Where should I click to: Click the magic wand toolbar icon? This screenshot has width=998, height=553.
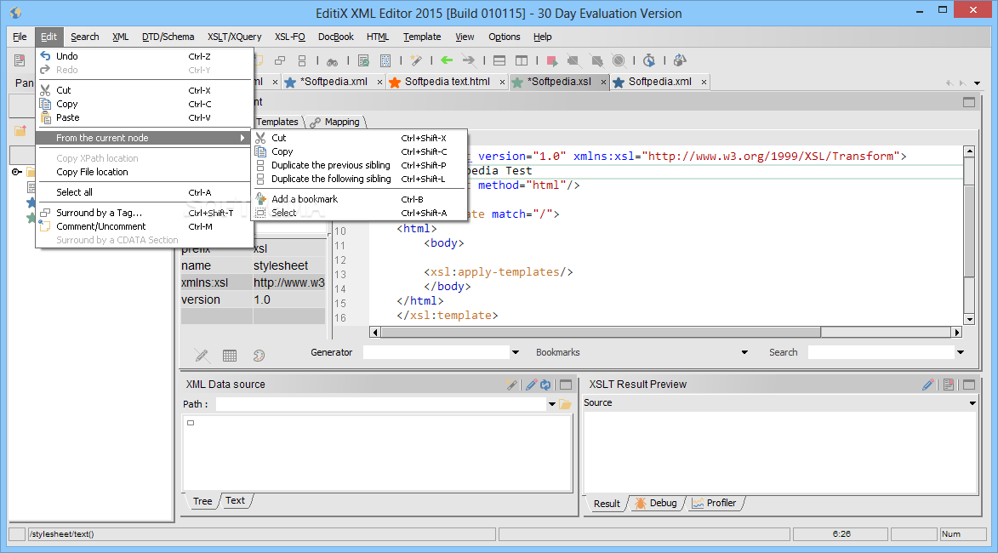416,60
